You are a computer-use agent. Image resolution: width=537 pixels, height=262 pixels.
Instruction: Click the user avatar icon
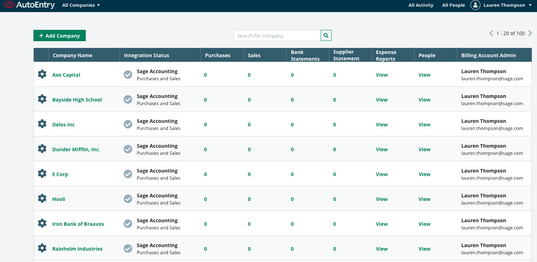[x=475, y=5]
